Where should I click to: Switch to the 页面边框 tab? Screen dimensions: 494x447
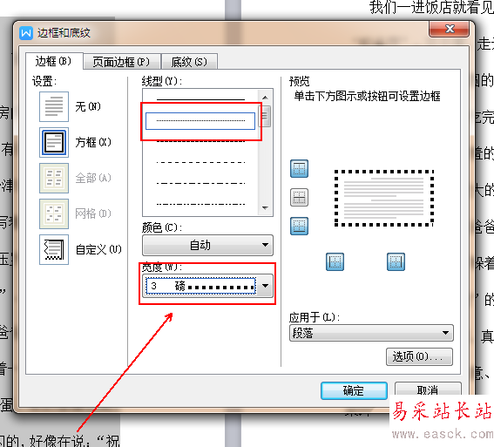click(121, 62)
